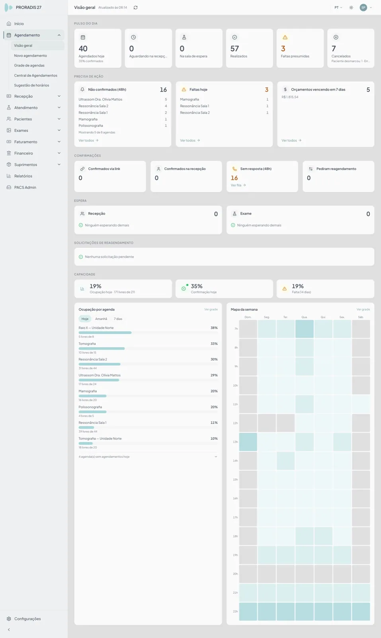Click the Exames image icon in sidebar
The image size is (381, 638).
click(x=9, y=130)
